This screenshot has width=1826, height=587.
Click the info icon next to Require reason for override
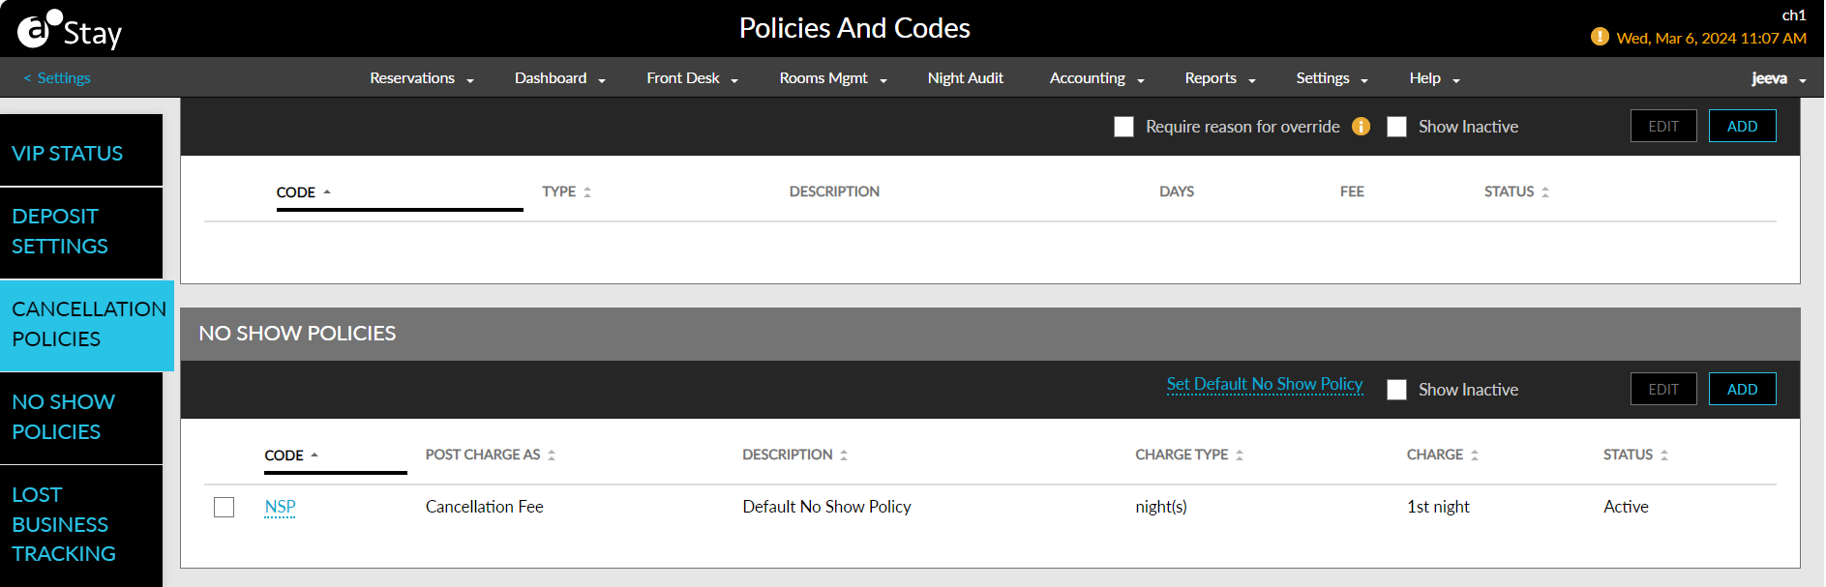pyautogui.click(x=1361, y=127)
